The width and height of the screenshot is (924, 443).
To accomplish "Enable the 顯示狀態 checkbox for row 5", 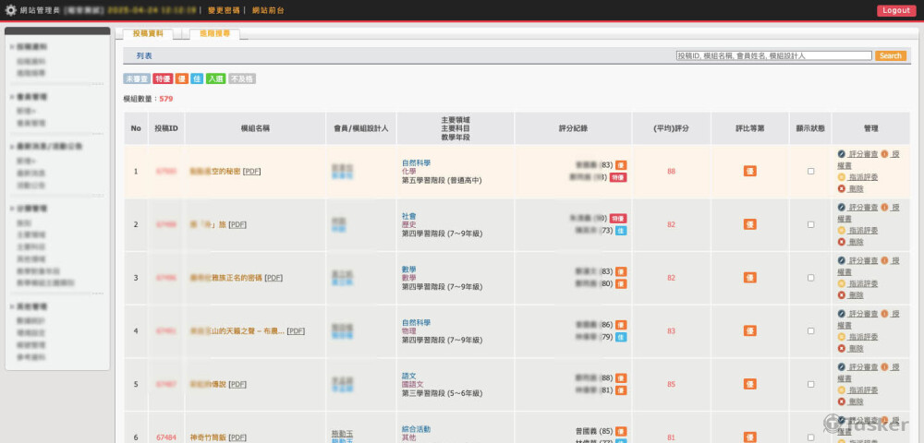I will pyautogui.click(x=810, y=384).
